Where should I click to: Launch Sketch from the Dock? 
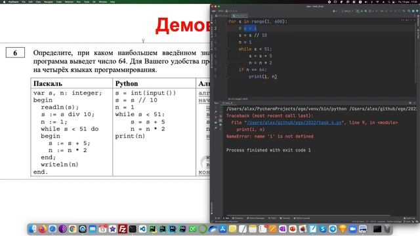(343, 229)
